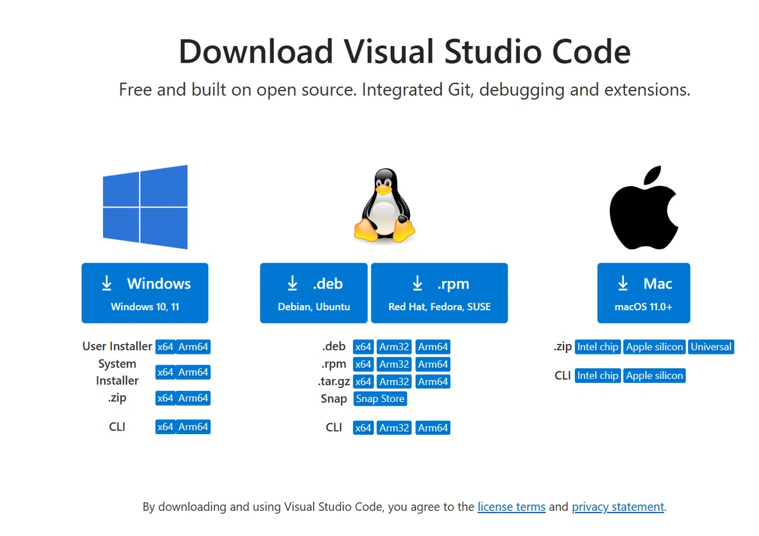Screen dimensions: 759x536
Task: Click the 'Snap' label in the Linux list
Action: coord(333,399)
